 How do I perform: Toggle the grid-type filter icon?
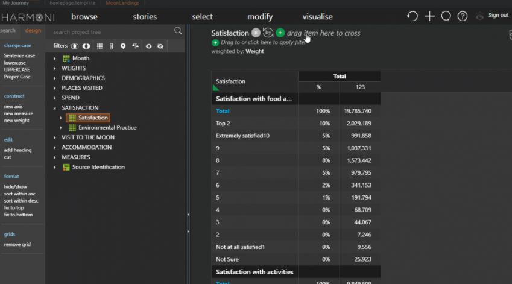tap(100, 46)
